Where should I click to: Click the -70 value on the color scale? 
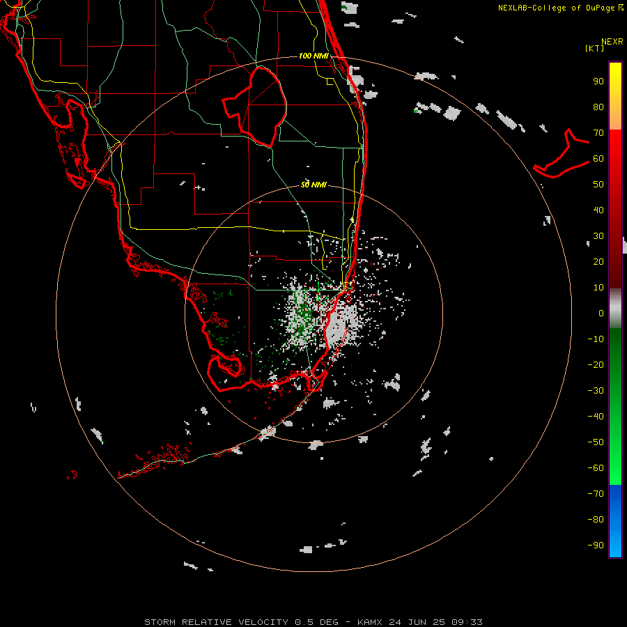pos(596,494)
